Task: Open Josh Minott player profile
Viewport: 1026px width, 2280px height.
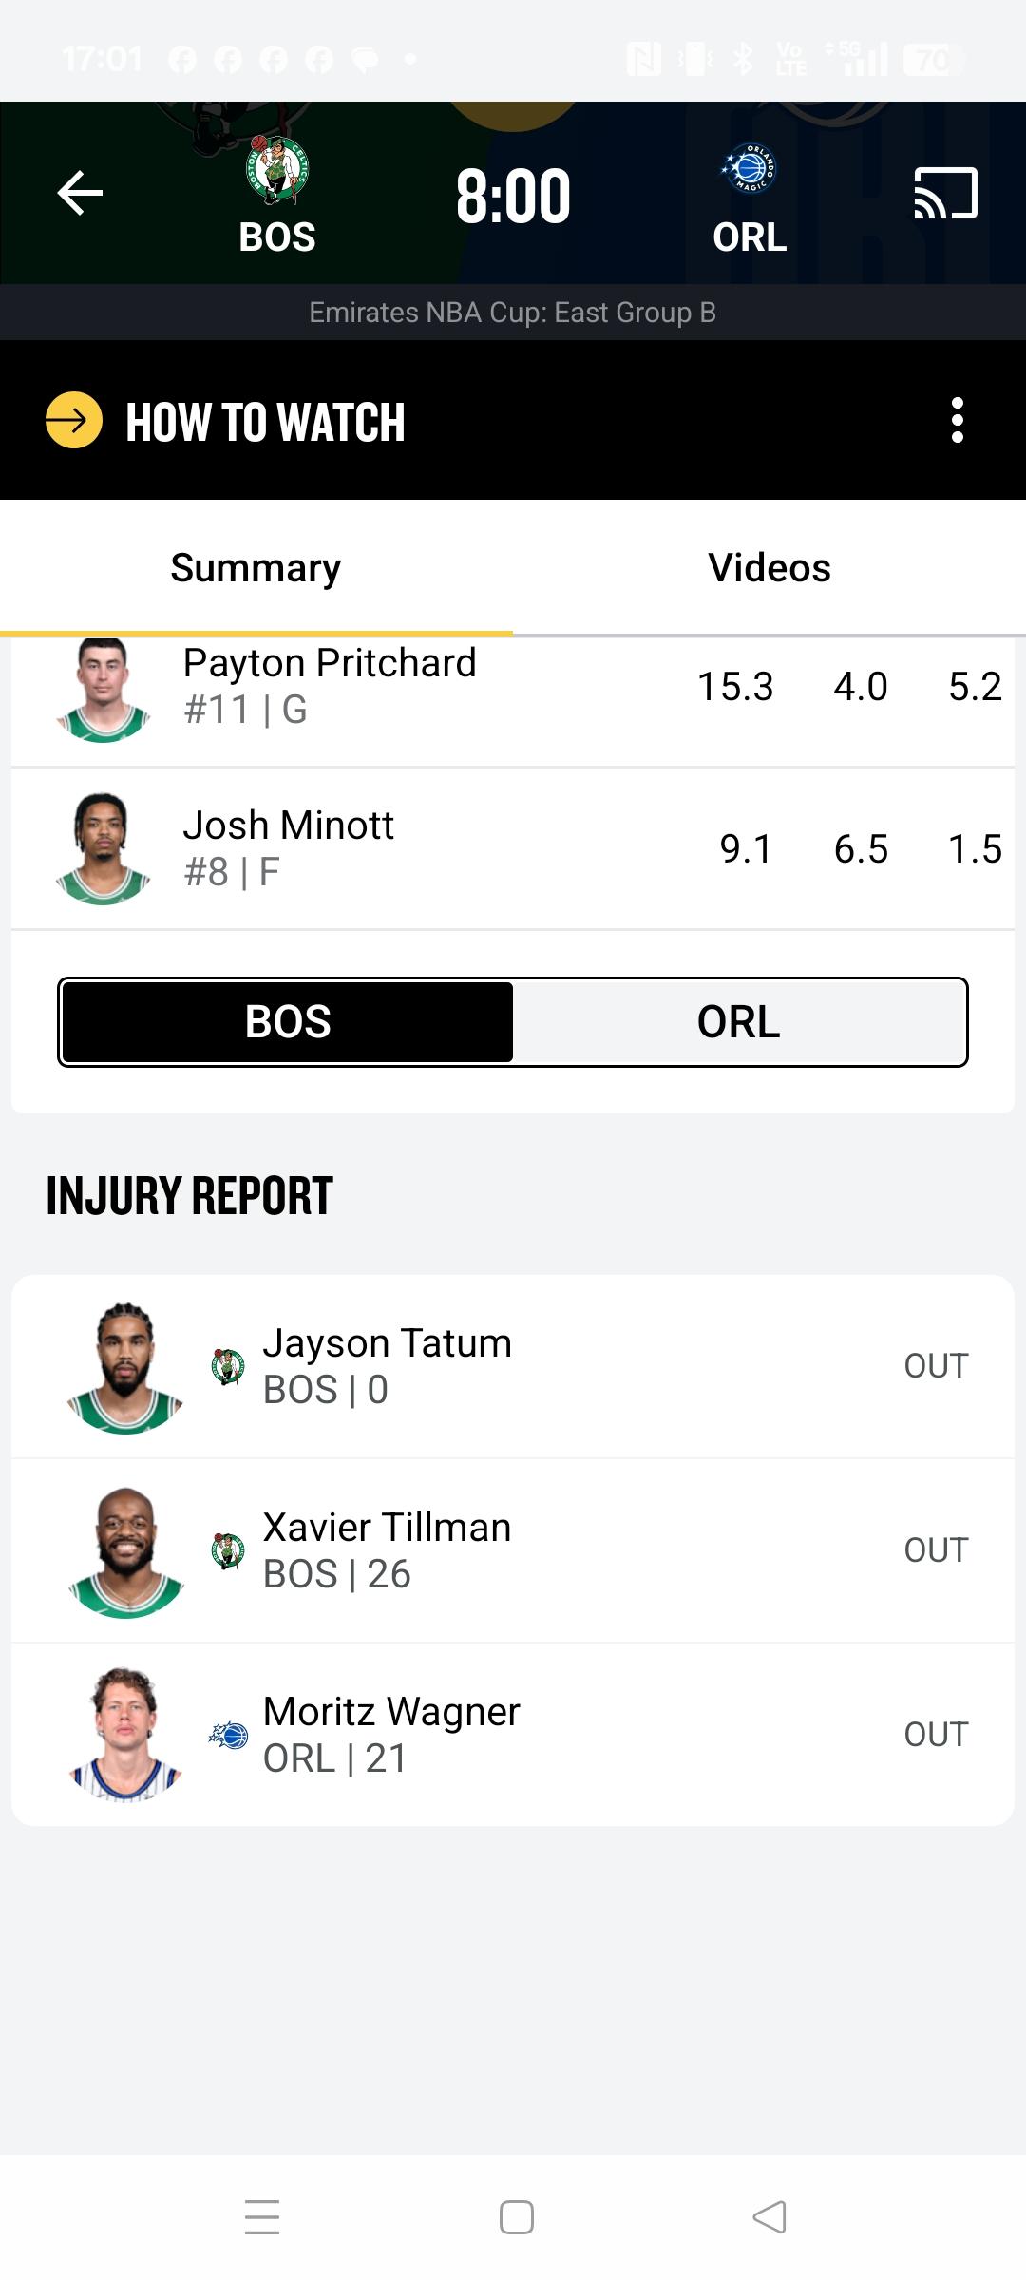Action: point(288,847)
